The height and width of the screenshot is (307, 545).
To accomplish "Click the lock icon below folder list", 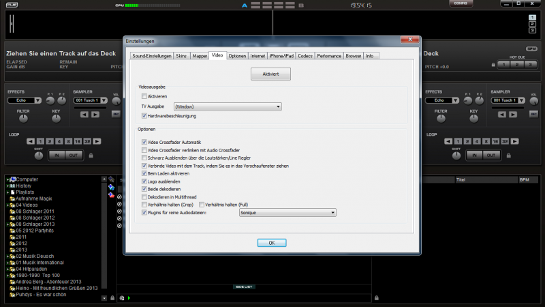I will coord(112,298).
